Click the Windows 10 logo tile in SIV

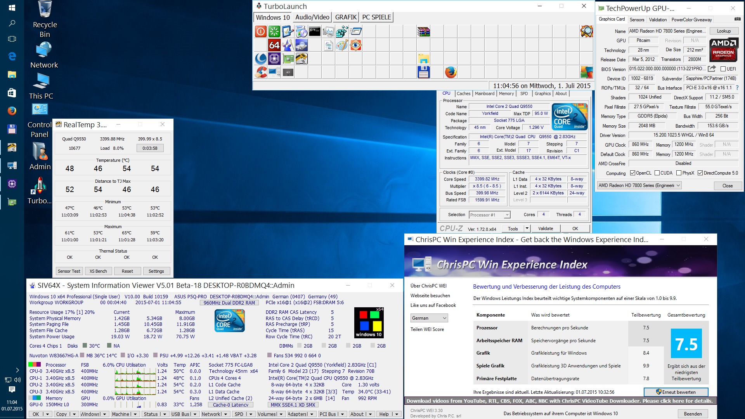click(x=369, y=322)
